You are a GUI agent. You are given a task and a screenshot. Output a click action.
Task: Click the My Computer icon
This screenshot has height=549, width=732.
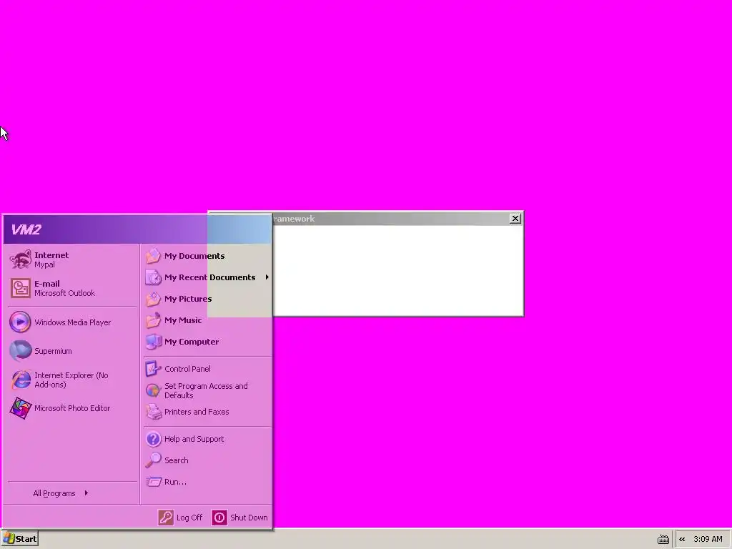[x=153, y=342]
